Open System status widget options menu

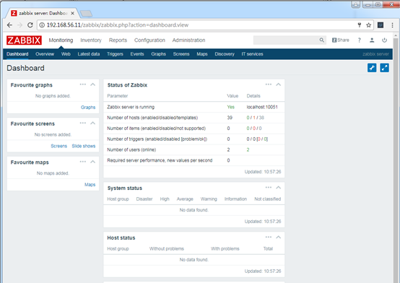tap(269, 188)
